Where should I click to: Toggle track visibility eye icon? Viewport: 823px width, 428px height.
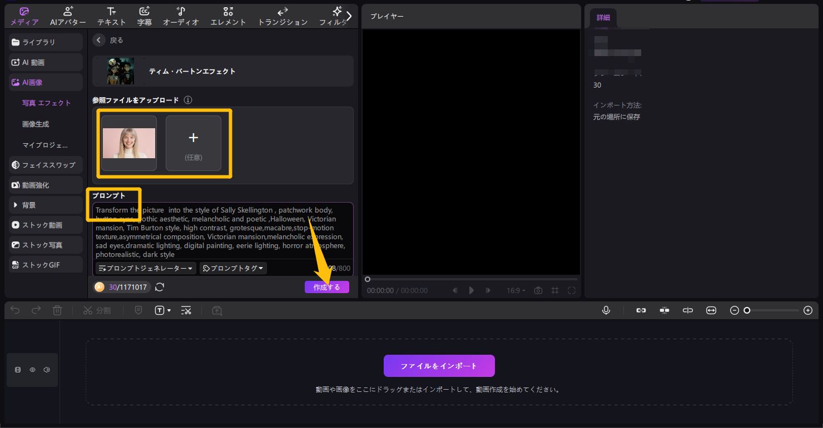[x=32, y=370]
